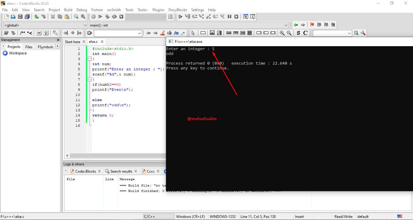This screenshot has width=413, height=220.
Task: Abort the build with the X icon
Action: [x=121, y=17]
